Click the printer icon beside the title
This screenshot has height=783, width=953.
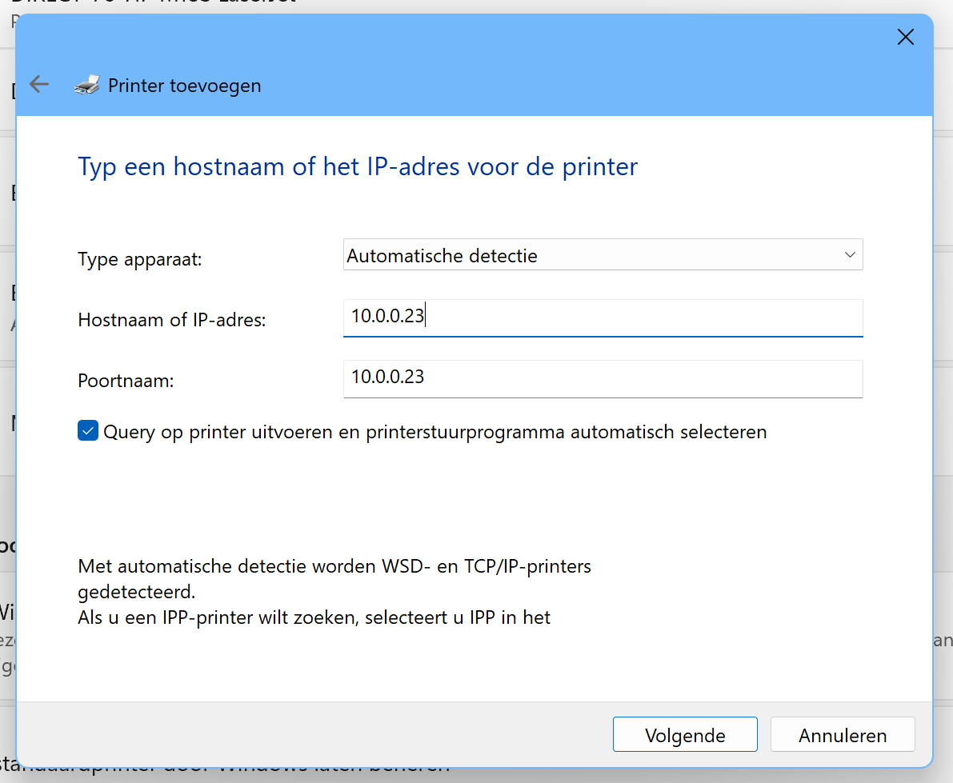tap(87, 85)
